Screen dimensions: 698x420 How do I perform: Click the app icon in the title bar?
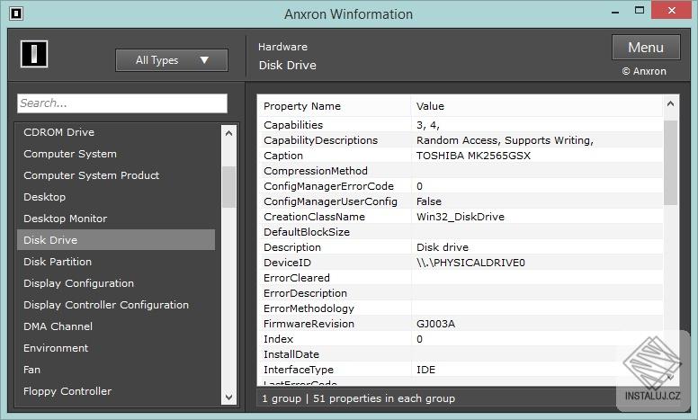click(16, 13)
